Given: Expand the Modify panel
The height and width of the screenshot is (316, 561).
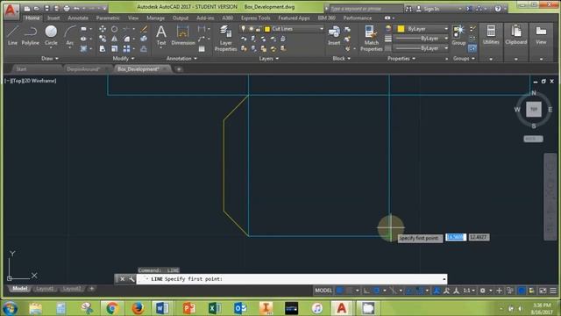Looking at the screenshot, I should (x=124, y=59).
